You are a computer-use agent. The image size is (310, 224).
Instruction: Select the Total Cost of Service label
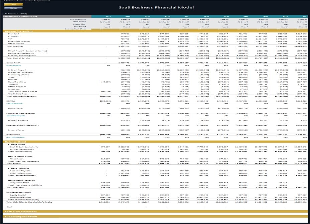pyautogui.click(x=18, y=58)
